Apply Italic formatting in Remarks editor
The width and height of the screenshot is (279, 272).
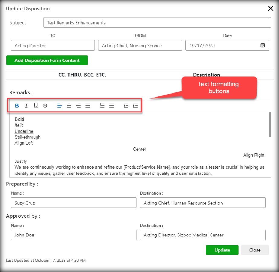coord(26,106)
